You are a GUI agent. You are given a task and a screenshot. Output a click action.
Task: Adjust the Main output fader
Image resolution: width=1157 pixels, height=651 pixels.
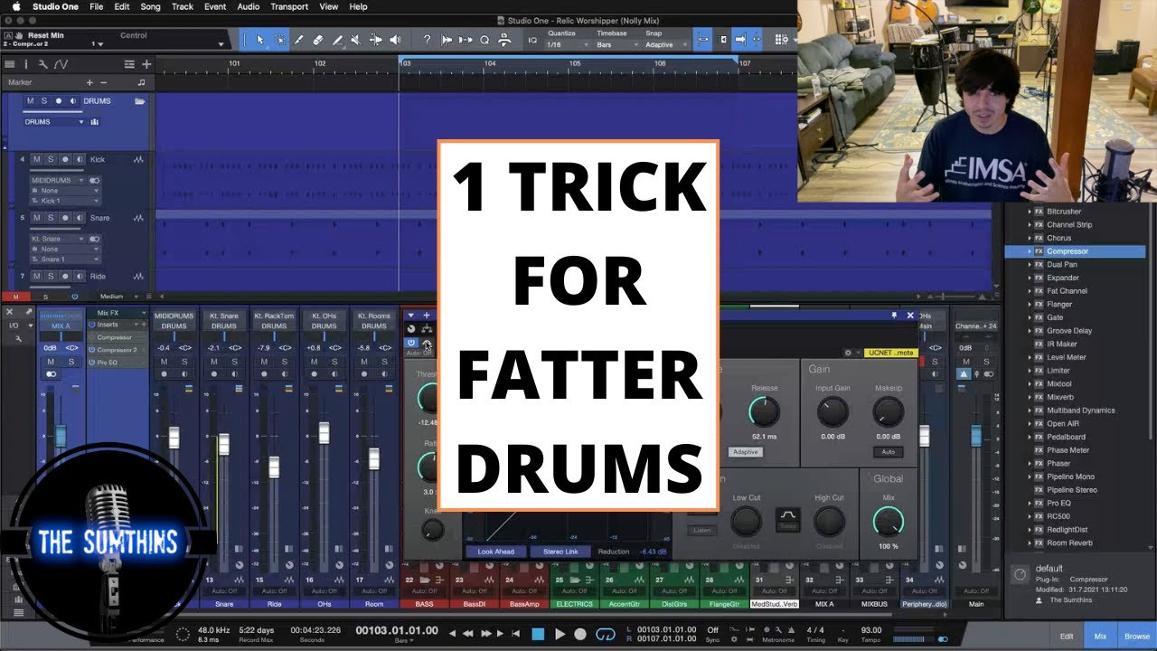pos(975,437)
